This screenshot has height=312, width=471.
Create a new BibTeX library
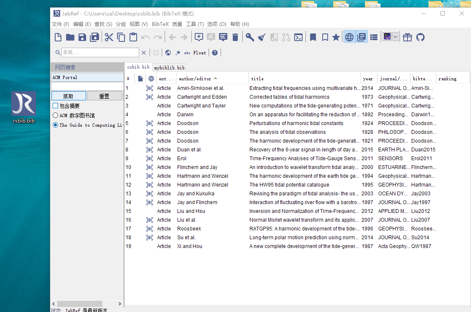tap(58, 37)
